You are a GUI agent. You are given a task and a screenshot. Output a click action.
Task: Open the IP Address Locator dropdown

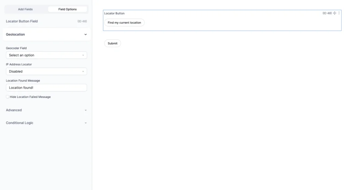pyautogui.click(x=46, y=71)
